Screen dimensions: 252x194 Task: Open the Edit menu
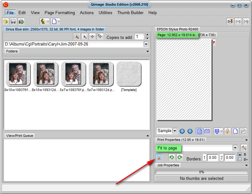22,13
